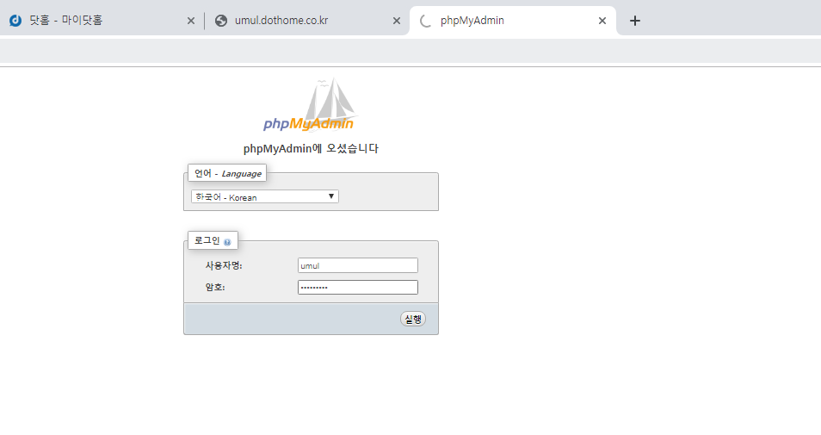Click the loading spinner on phpMyAdmin tab
821x435 pixels.
pos(426,21)
